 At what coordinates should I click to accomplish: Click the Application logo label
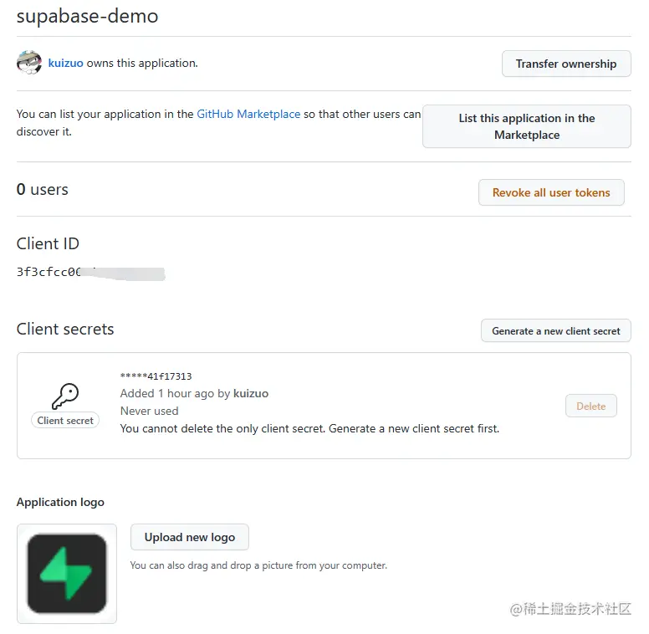pyautogui.click(x=60, y=502)
